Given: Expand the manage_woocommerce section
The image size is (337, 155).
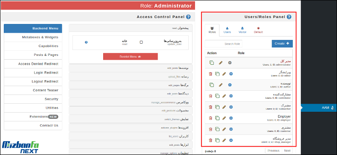Looking at the screenshot, I should (x=131, y=102).
